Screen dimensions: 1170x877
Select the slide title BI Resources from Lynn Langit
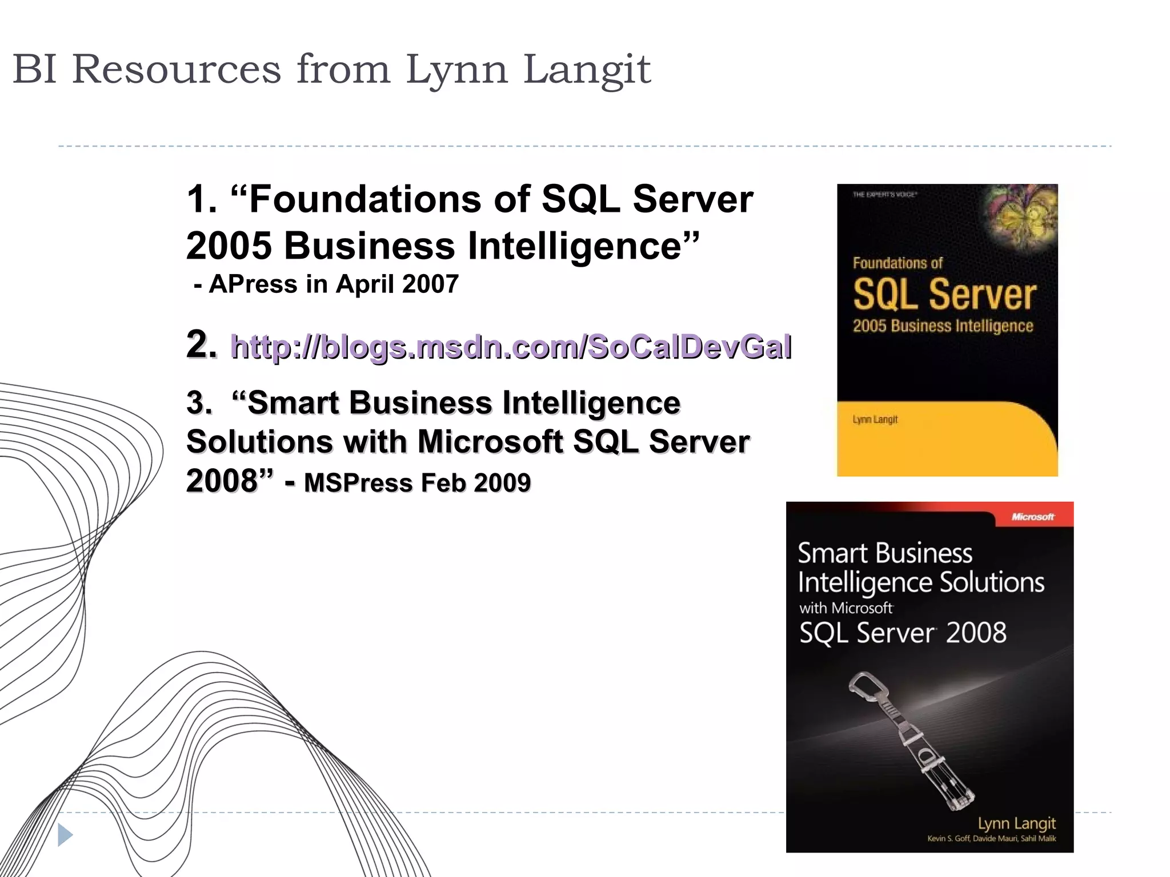tap(331, 69)
